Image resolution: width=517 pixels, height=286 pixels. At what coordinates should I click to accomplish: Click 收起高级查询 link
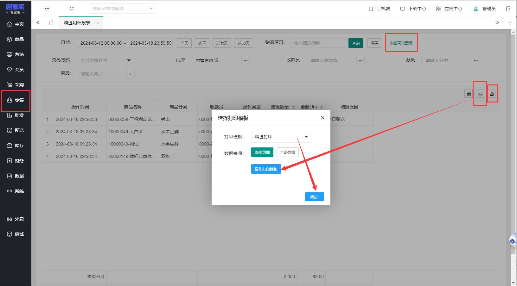401,43
